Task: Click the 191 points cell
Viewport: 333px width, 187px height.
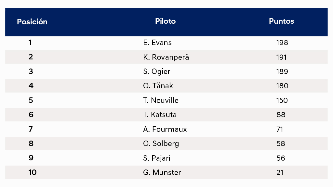Action: [281, 57]
